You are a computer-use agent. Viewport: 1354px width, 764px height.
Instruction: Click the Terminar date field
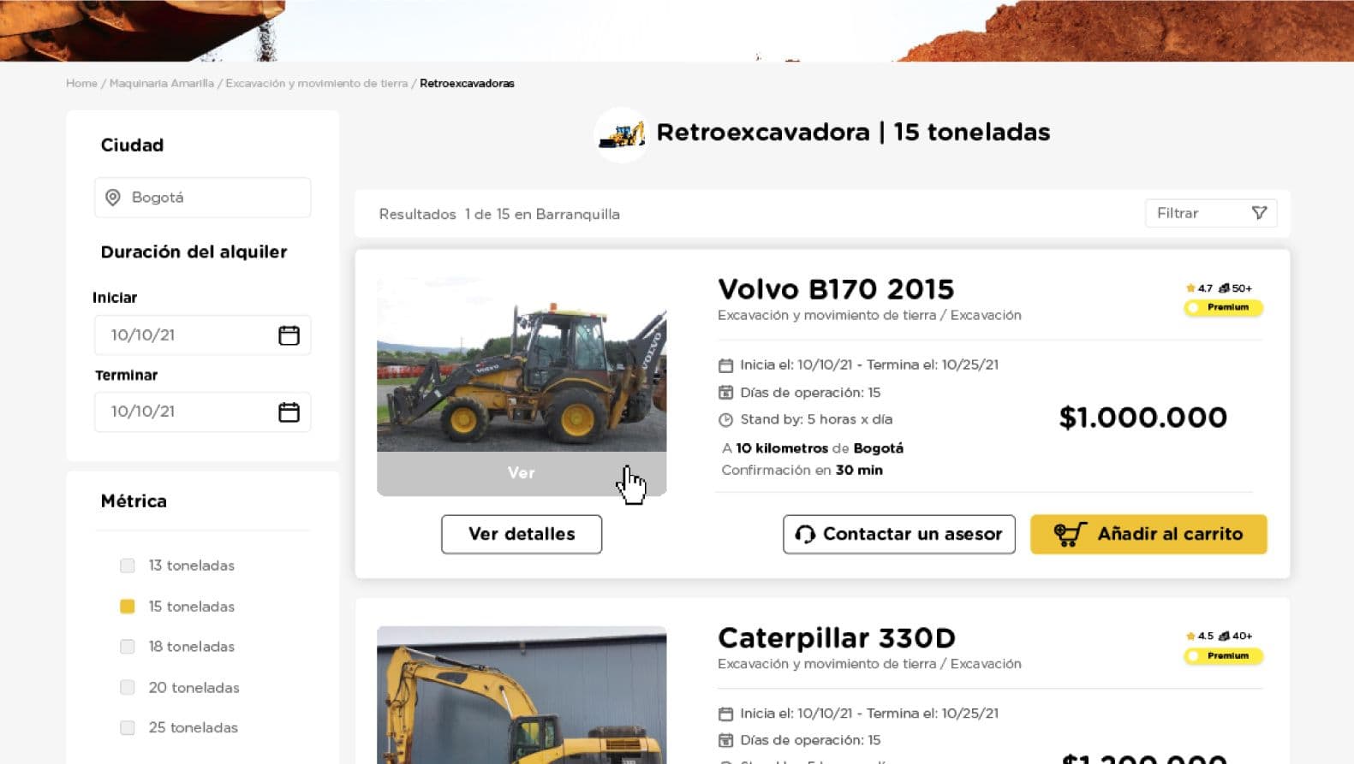(x=202, y=412)
